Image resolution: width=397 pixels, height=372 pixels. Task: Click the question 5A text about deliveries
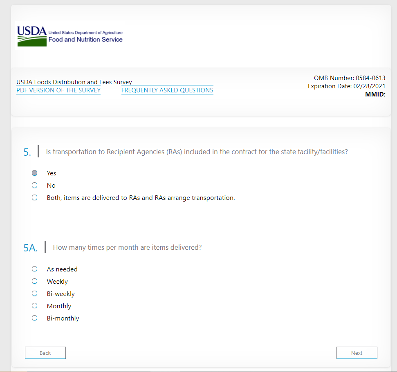[127, 247]
